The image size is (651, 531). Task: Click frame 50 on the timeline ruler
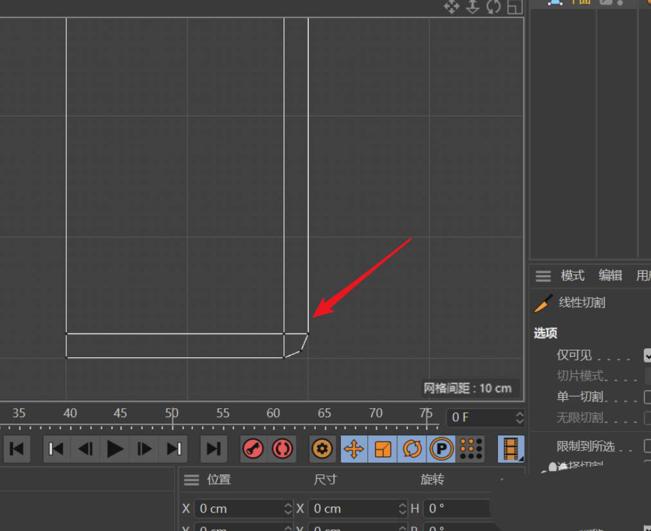(171, 413)
